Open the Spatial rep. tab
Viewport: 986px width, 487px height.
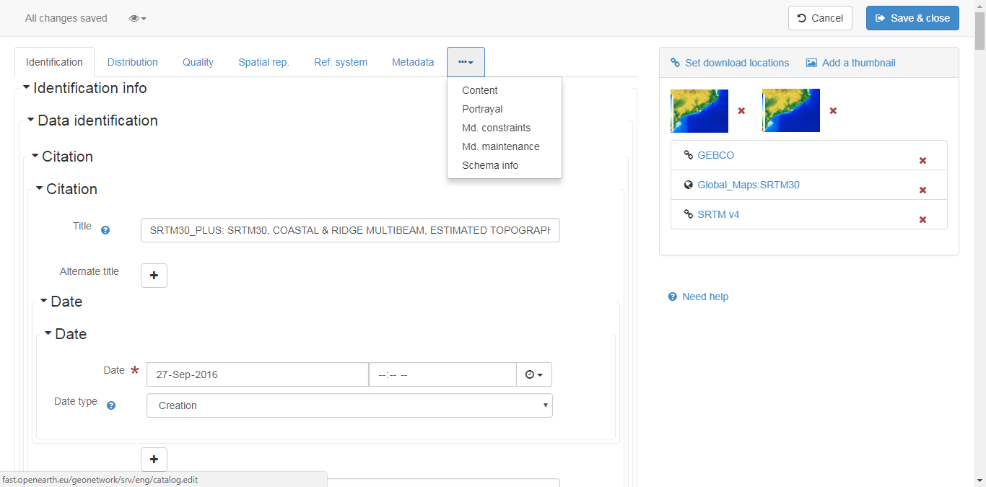pyautogui.click(x=263, y=62)
